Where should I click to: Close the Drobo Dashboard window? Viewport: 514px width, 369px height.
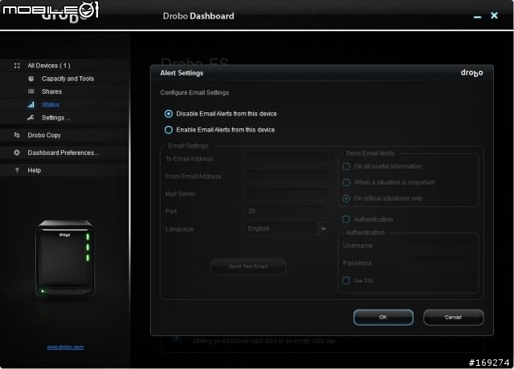click(495, 15)
